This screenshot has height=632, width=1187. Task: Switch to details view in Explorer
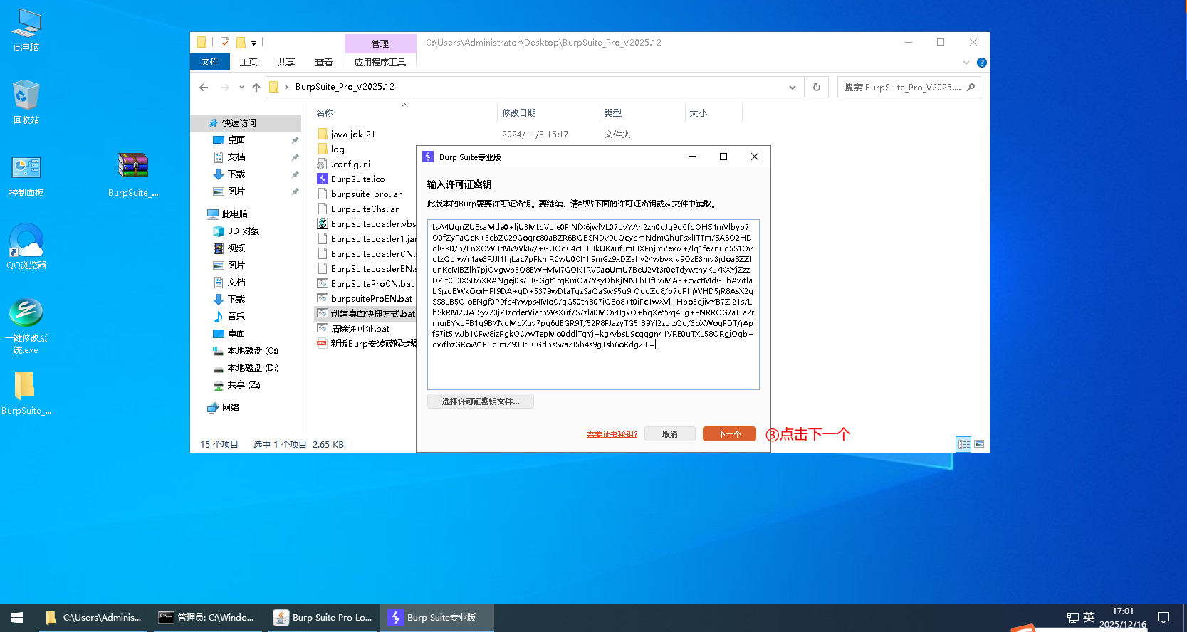pyautogui.click(x=963, y=444)
